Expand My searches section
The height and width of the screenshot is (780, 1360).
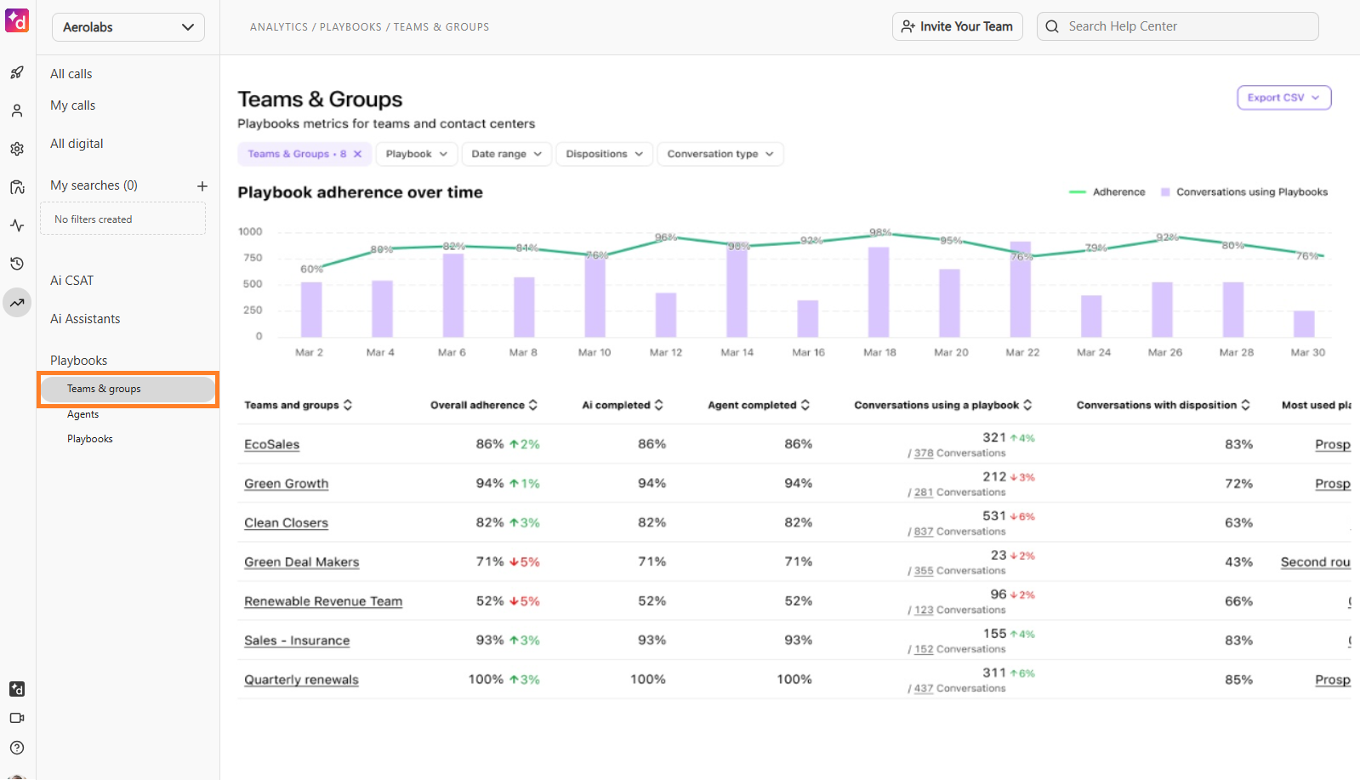pos(94,185)
